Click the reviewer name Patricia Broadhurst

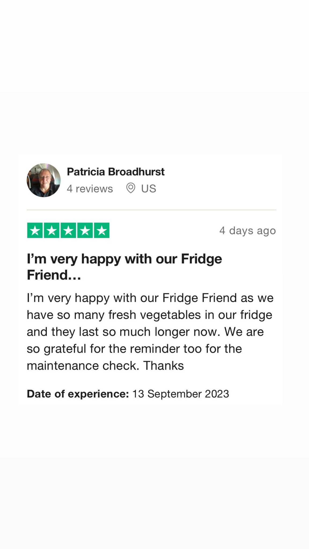[x=116, y=172]
